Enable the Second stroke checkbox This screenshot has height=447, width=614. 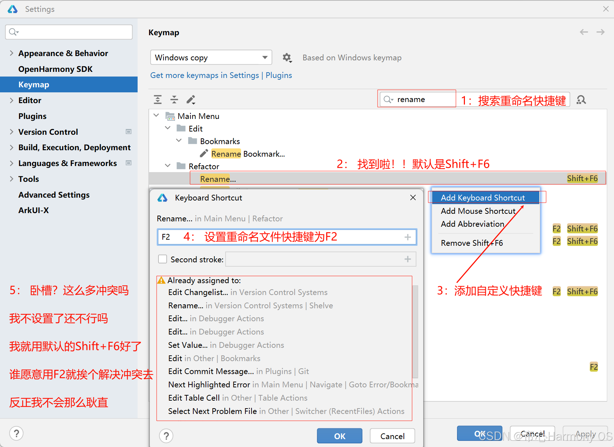click(x=163, y=259)
